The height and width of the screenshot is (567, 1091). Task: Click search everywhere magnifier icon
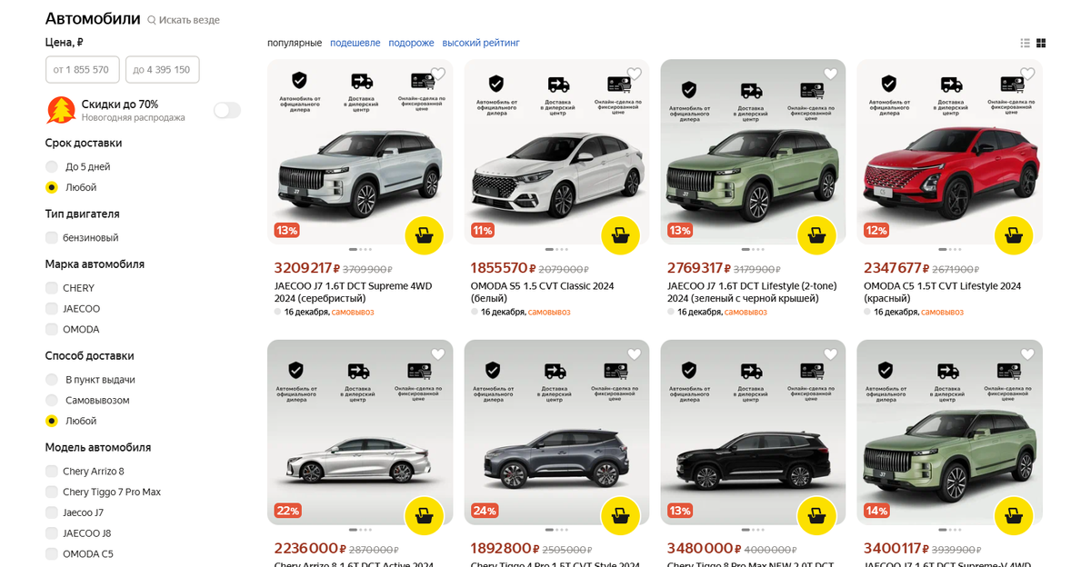[152, 20]
